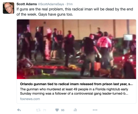Visit the foxnews.com source link
This screenshot has height=114, width=138.
30,99
